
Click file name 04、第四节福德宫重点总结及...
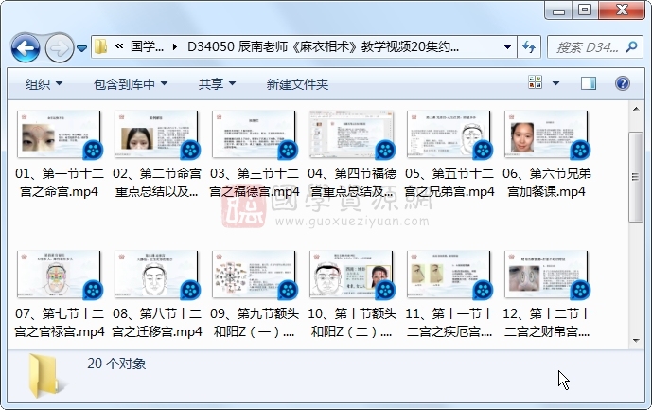352,183
